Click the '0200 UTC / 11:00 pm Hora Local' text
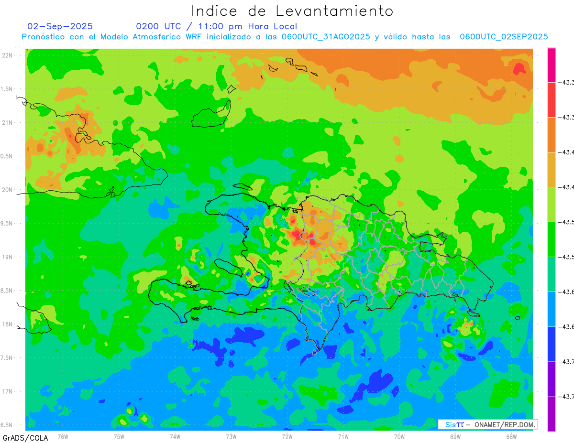The width and height of the screenshot is (574, 443). tap(217, 26)
